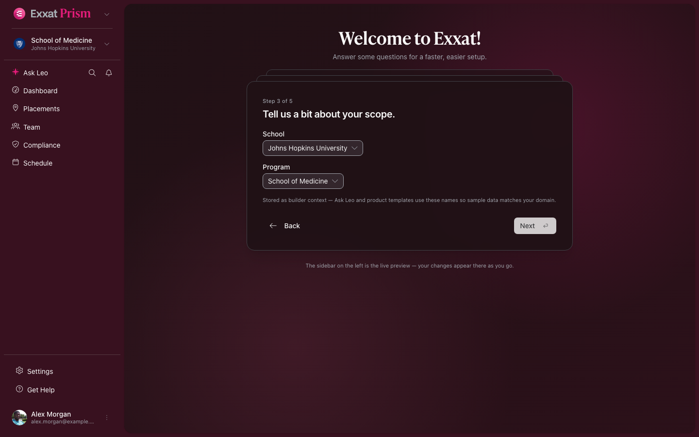Open the search magnifier icon
Viewport: 699px width, 437px height.
click(92, 73)
